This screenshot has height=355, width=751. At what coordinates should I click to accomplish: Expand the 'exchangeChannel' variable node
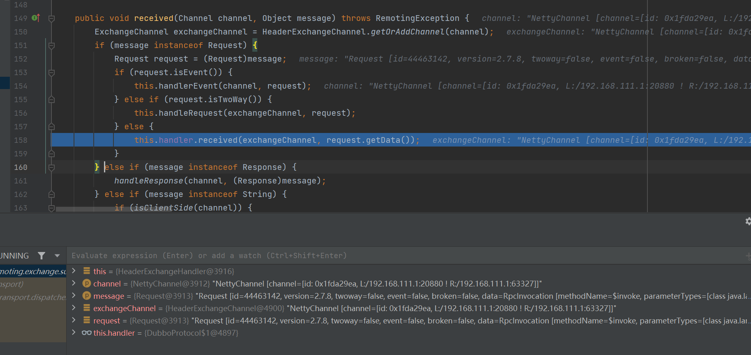point(74,308)
